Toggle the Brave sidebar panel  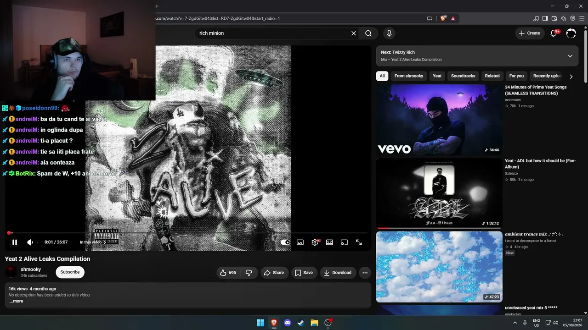[x=545, y=18]
